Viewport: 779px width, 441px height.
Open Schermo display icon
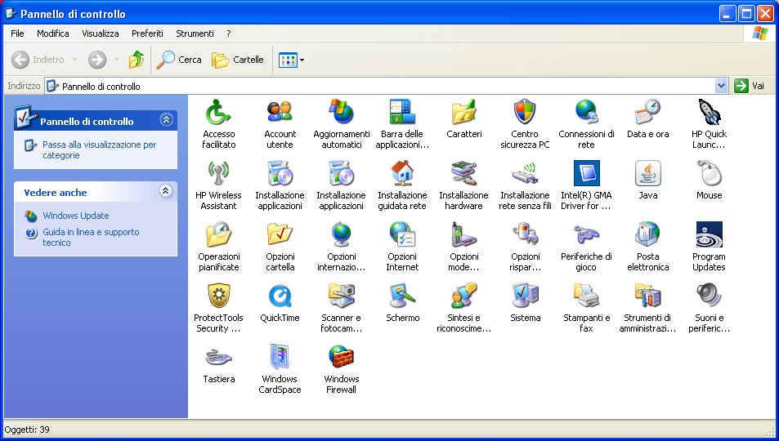click(402, 296)
